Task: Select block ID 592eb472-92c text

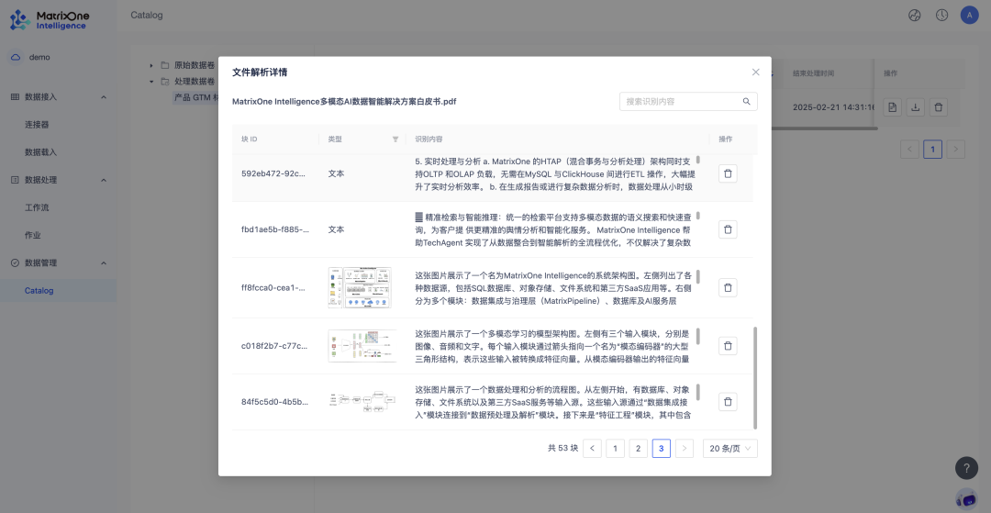Action: point(275,173)
